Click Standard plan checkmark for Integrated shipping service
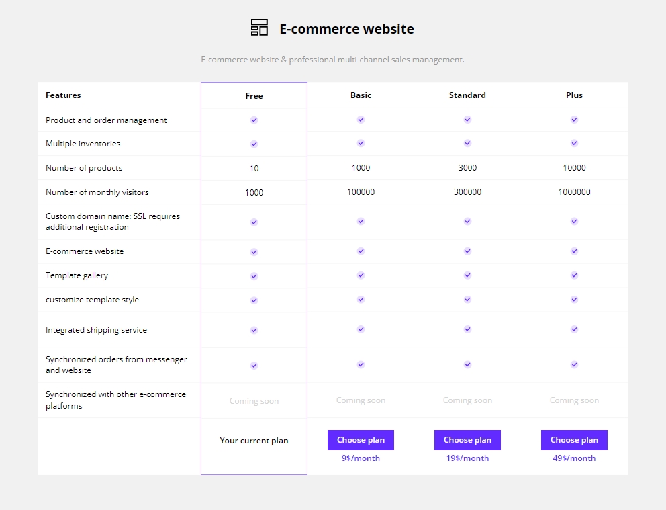This screenshot has height=510, width=666. (467, 329)
